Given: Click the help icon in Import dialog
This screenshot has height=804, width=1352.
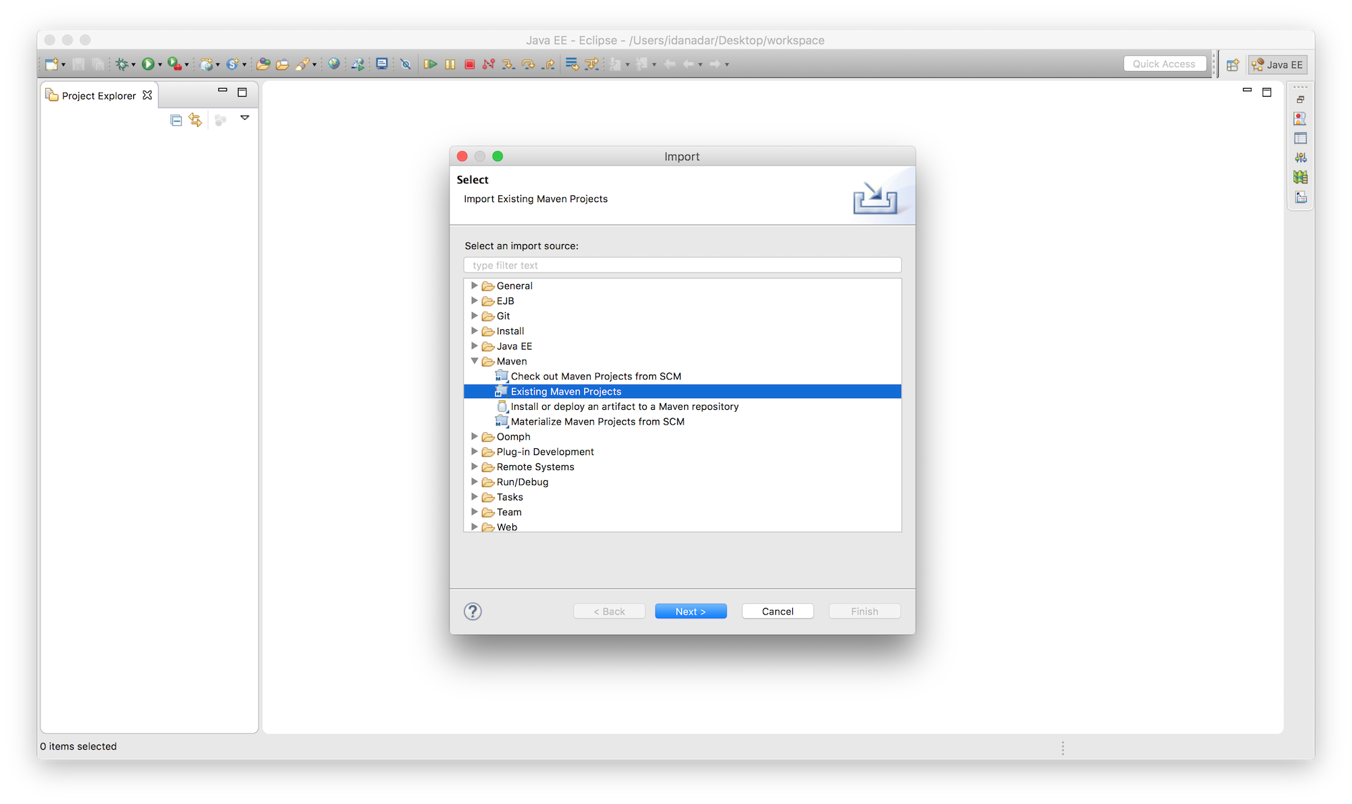Looking at the screenshot, I should pos(473,610).
